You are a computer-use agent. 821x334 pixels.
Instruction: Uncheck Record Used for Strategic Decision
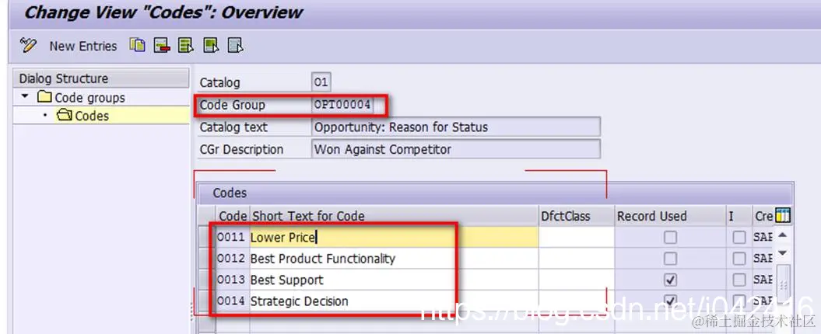(x=670, y=301)
